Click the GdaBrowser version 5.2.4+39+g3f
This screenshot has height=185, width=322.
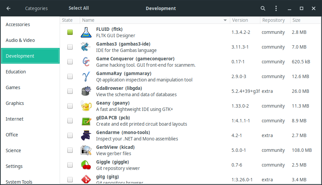(x=246, y=91)
